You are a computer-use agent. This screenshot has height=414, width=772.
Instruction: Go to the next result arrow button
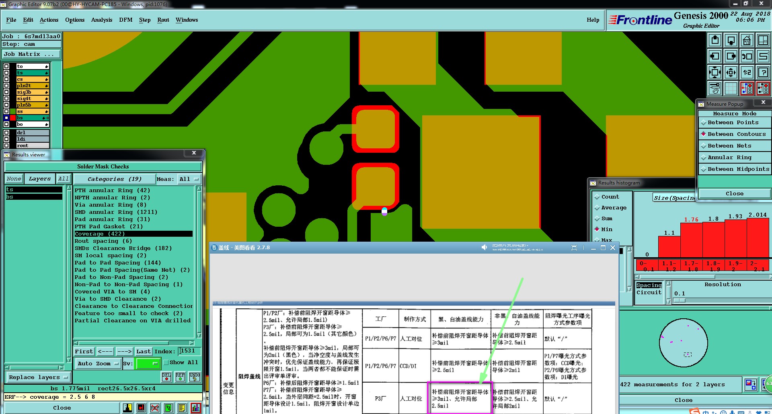point(125,351)
